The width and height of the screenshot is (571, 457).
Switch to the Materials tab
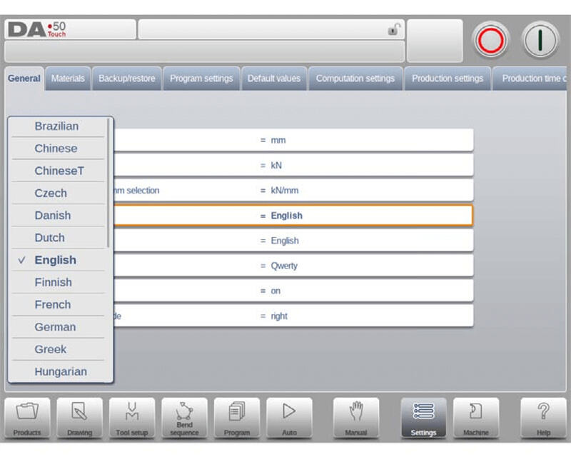[x=68, y=79]
